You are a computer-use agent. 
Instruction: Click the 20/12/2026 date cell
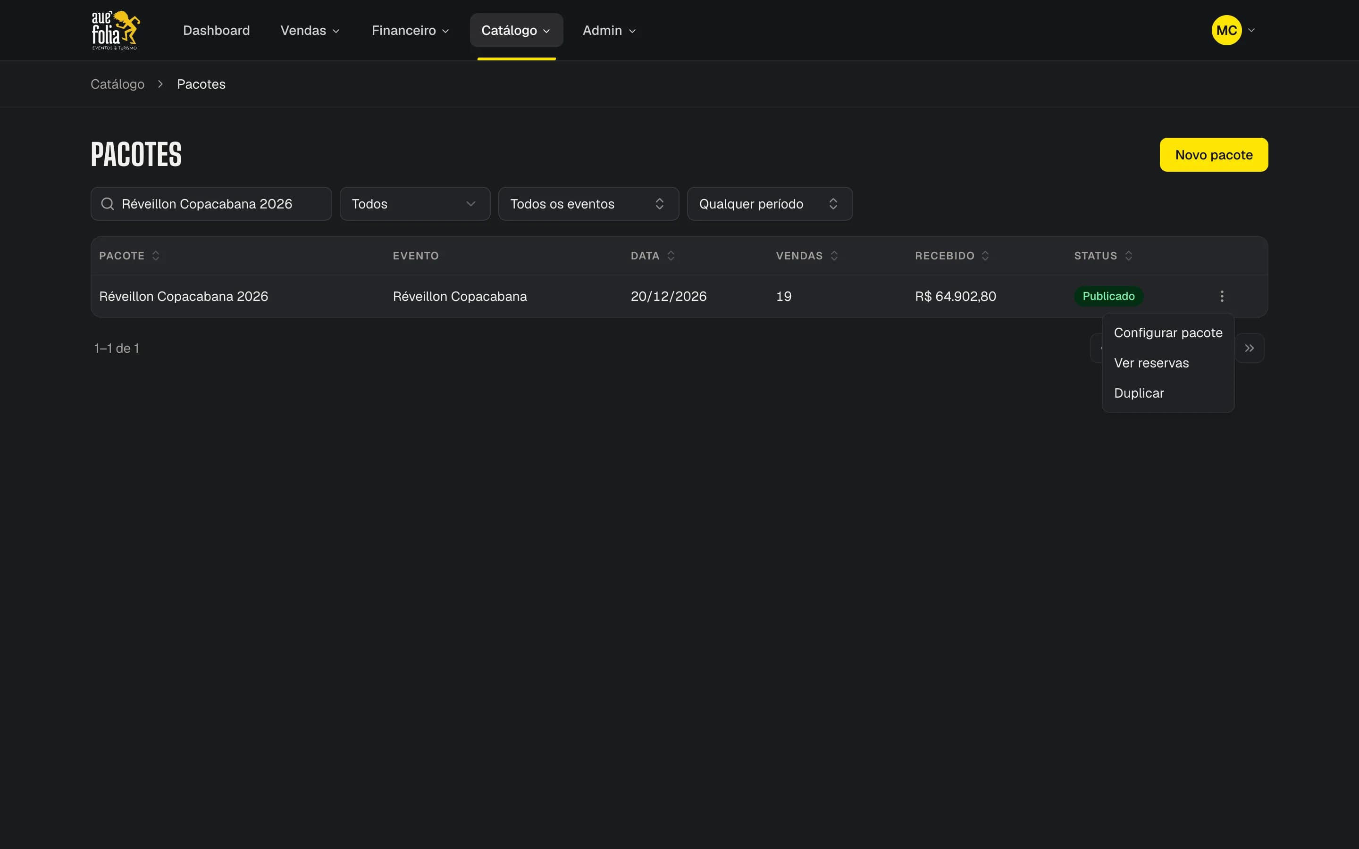pos(668,297)
